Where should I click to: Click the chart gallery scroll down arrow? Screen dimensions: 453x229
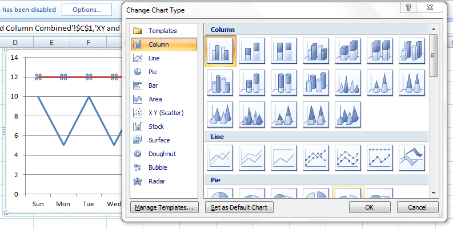click(x=434, y=193)
